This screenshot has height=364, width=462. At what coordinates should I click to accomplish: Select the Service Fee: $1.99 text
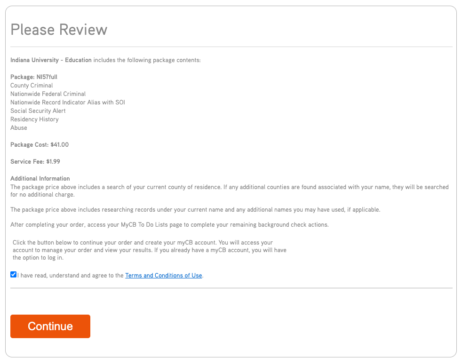pyautogui.click(x=36, y=161)
